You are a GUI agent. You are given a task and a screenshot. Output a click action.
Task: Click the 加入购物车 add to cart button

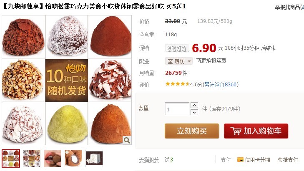point(256,131)
